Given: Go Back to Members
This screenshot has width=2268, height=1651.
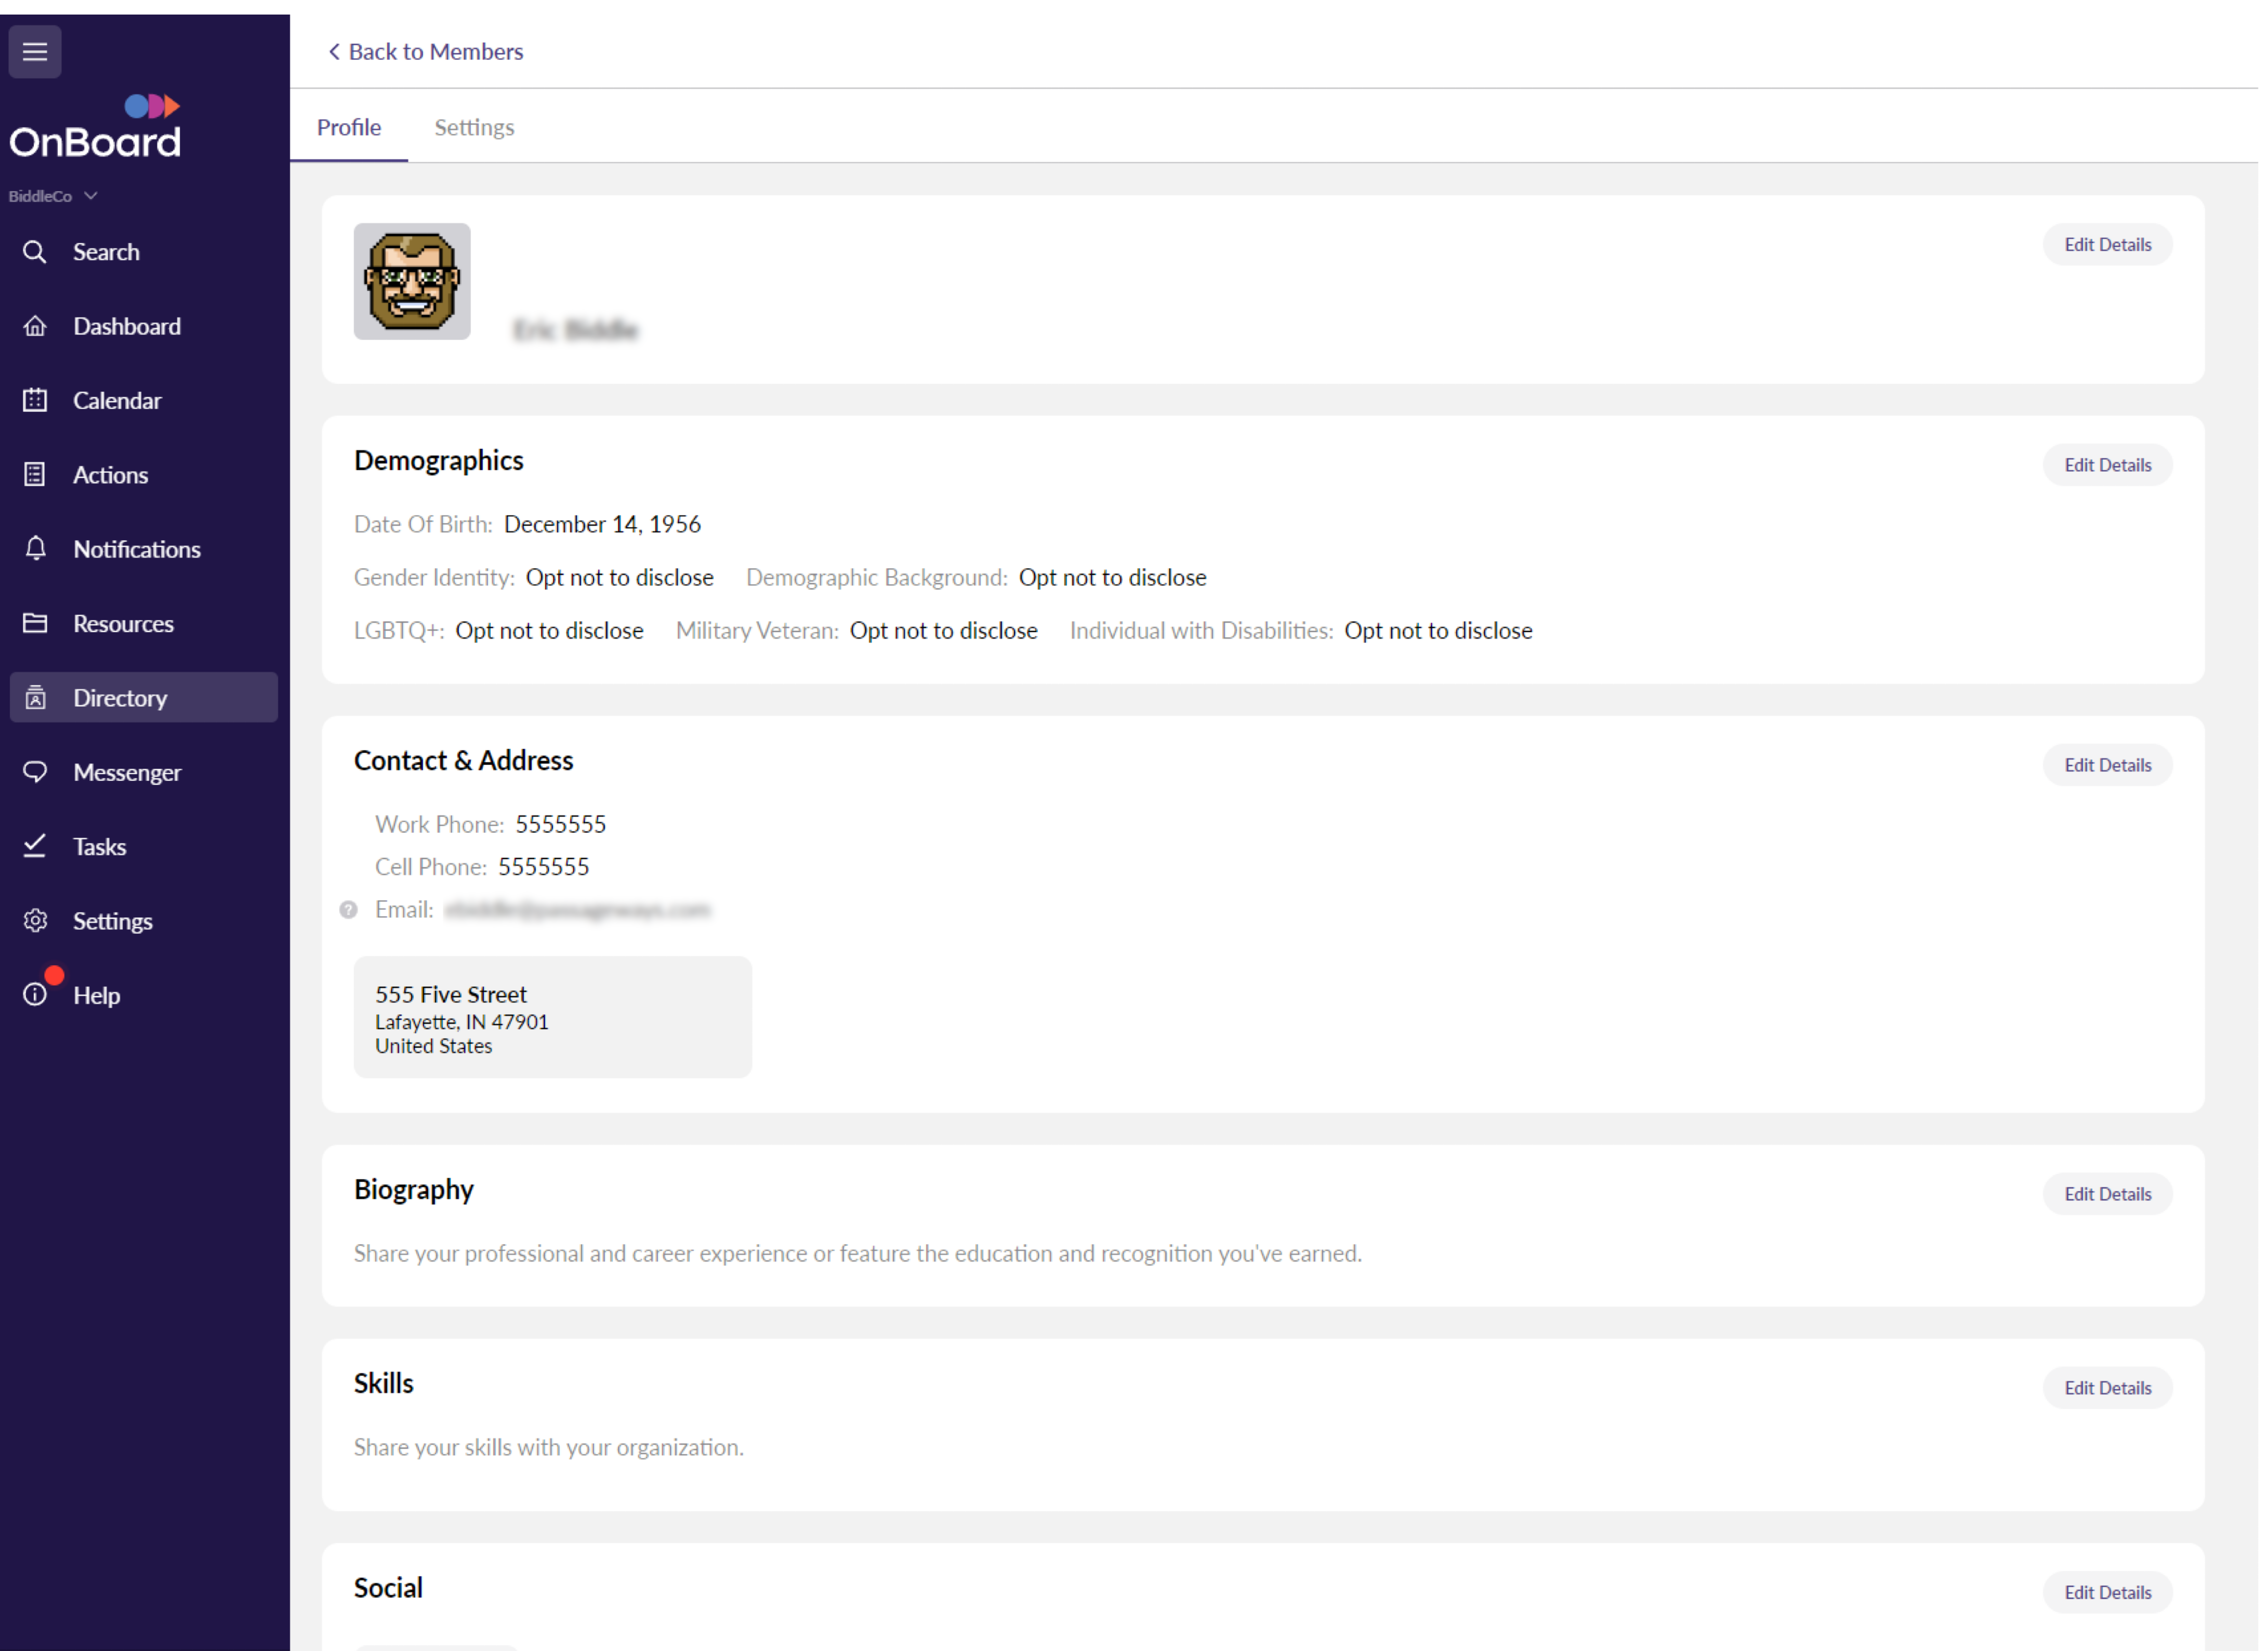Looking at the screenshot, I should tap(425, 52).
